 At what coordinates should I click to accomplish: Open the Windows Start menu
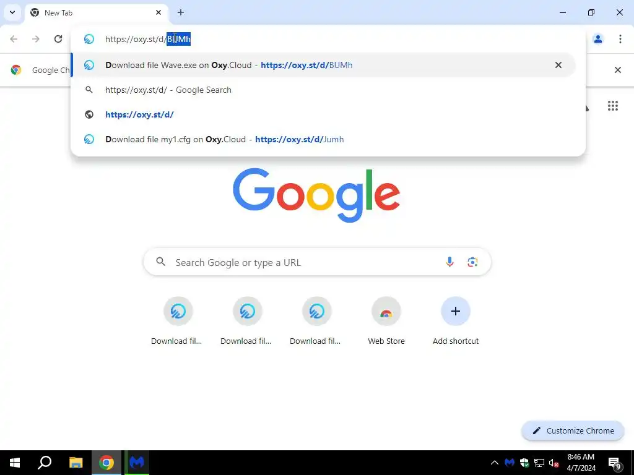pyautogui.click(x=15, y=463)
